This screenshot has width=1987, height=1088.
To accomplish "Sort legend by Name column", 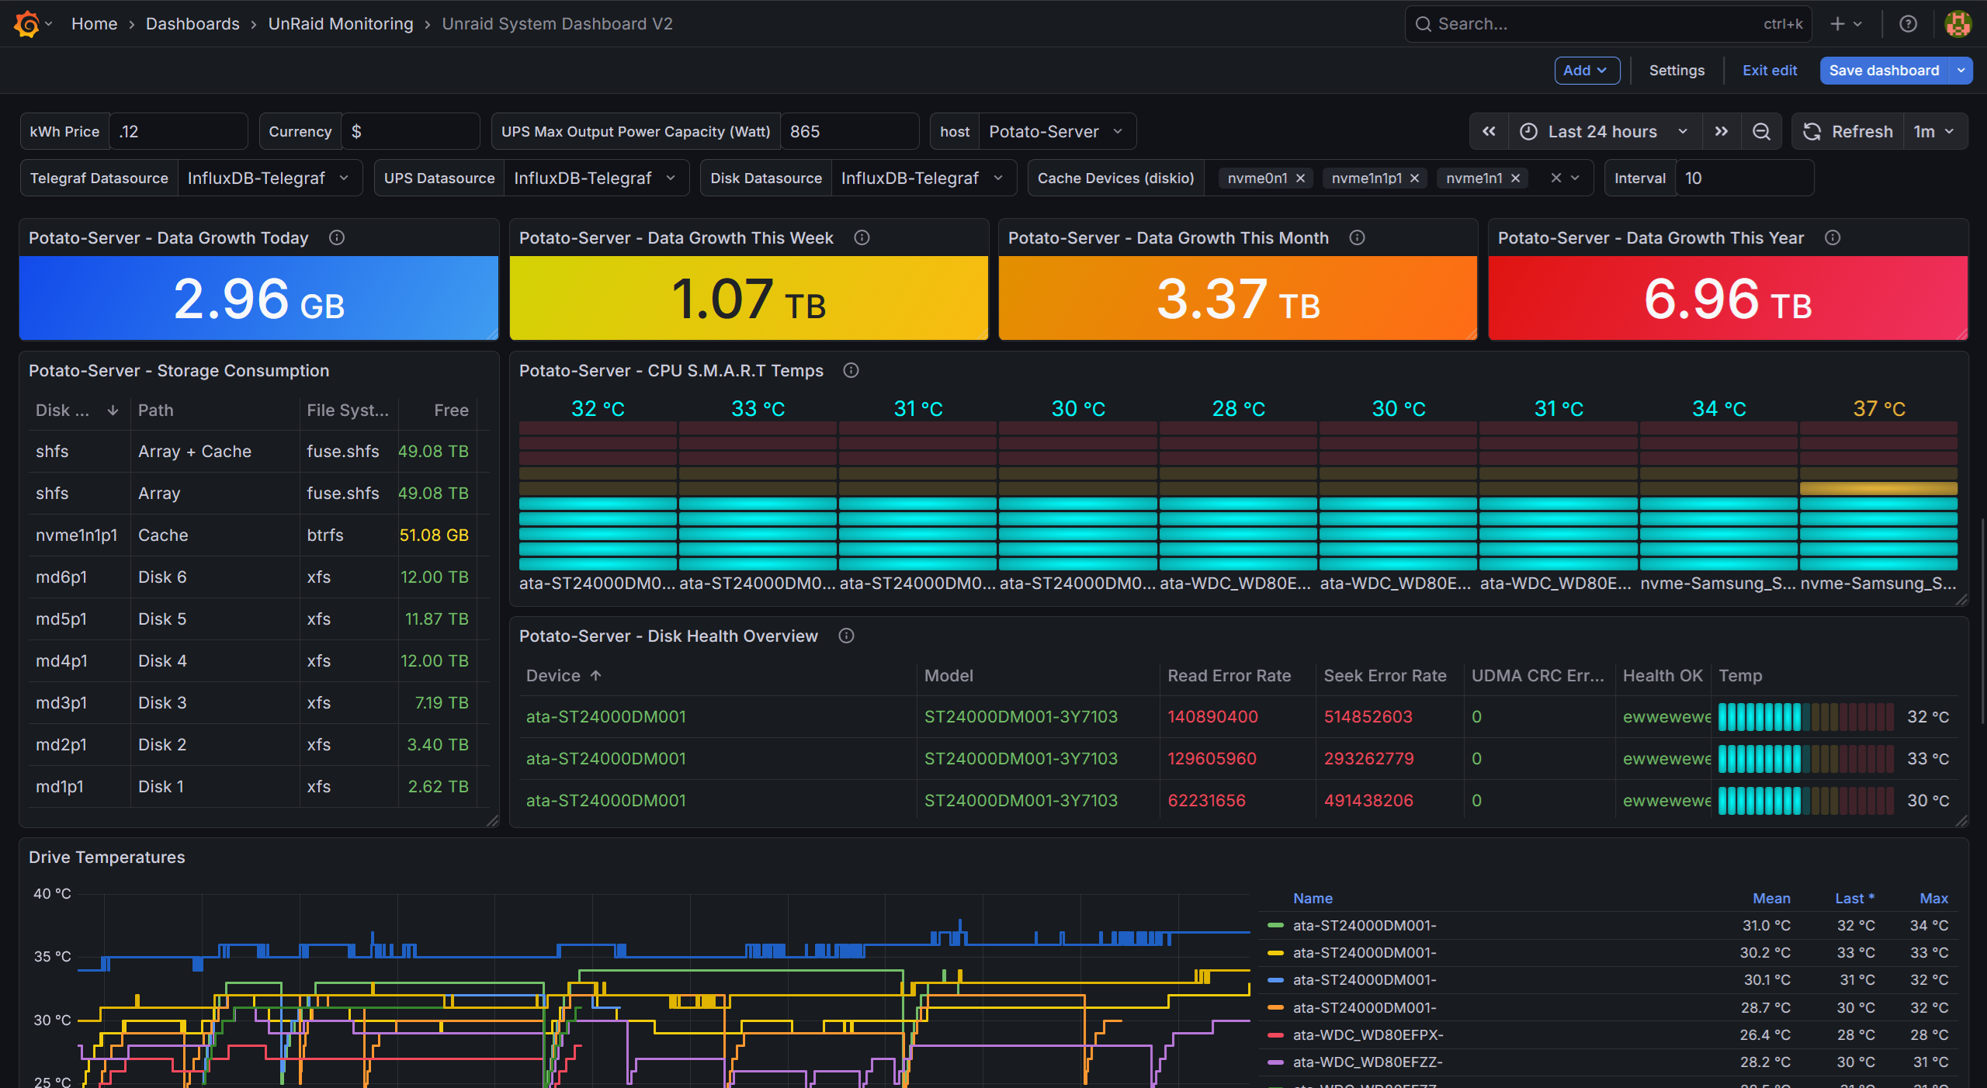I will (1313, 899).
